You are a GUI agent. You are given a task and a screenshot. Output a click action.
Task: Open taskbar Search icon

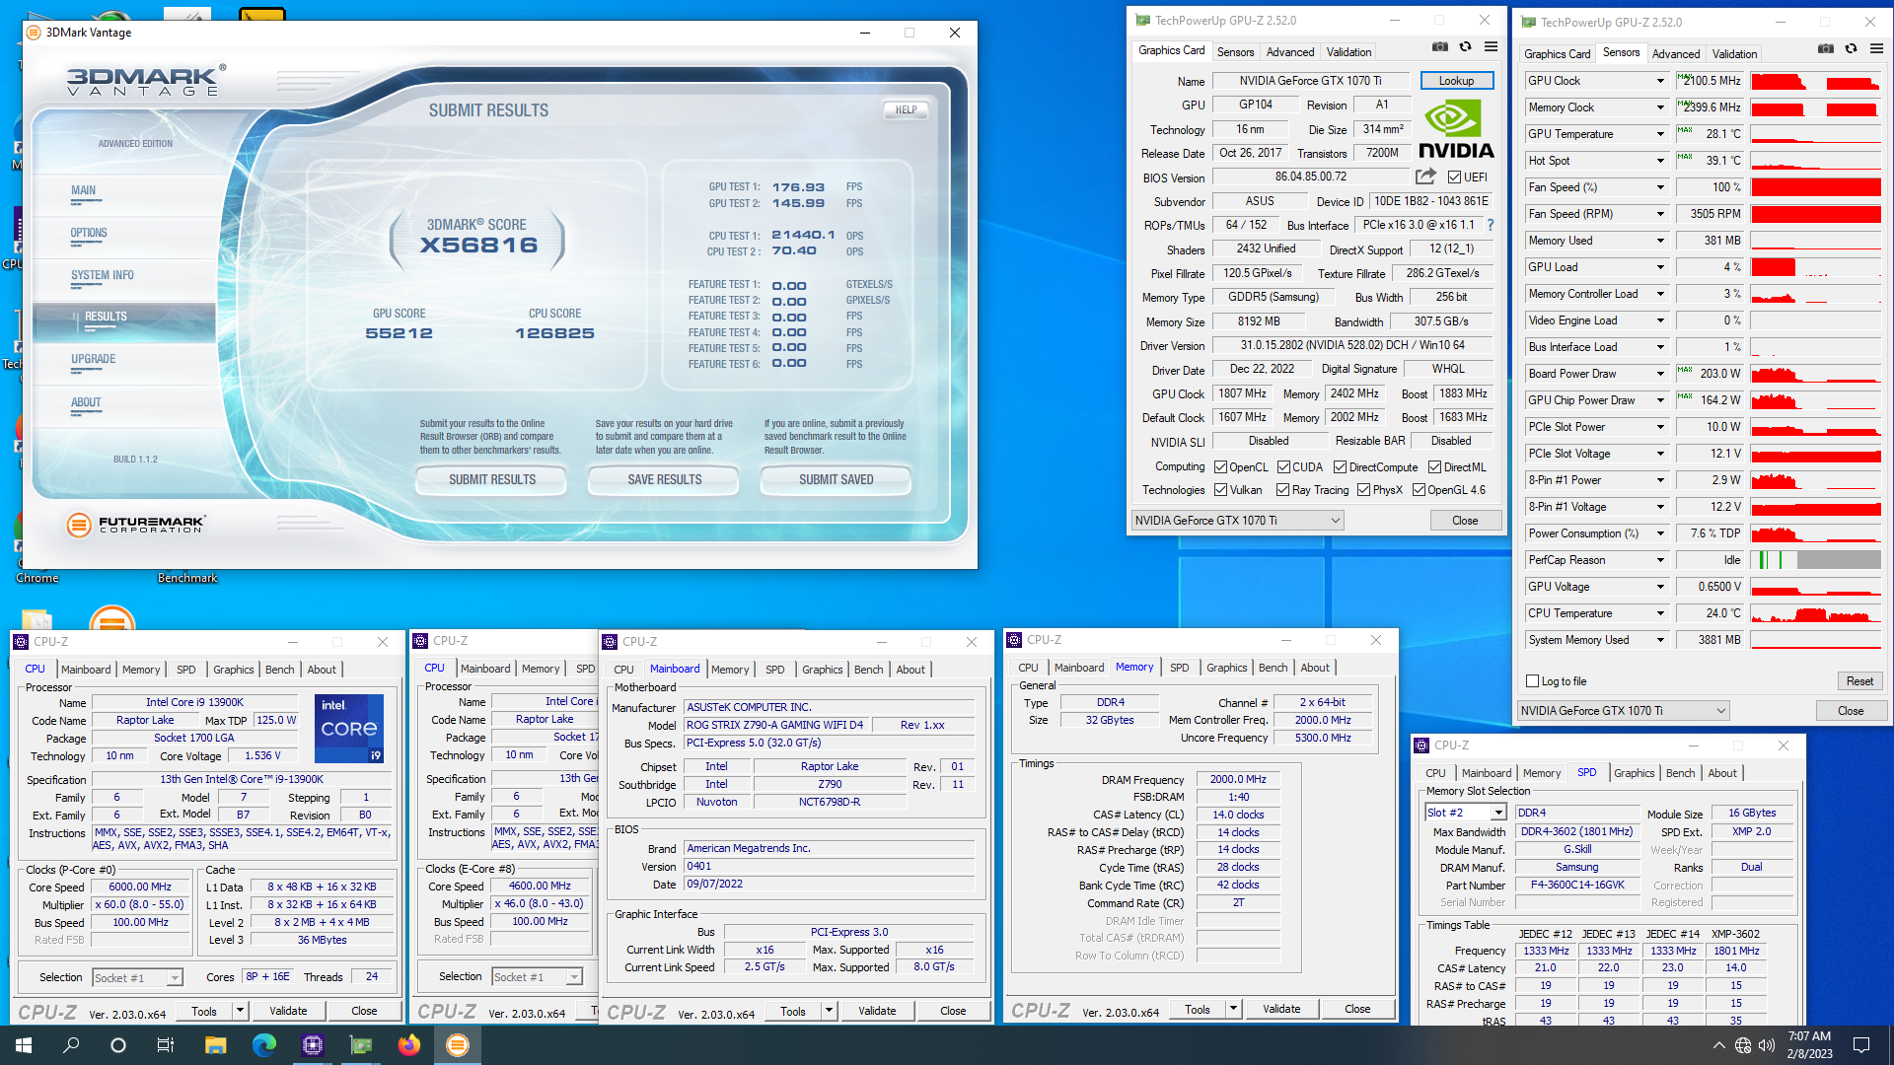click(x=71, y=1045)
